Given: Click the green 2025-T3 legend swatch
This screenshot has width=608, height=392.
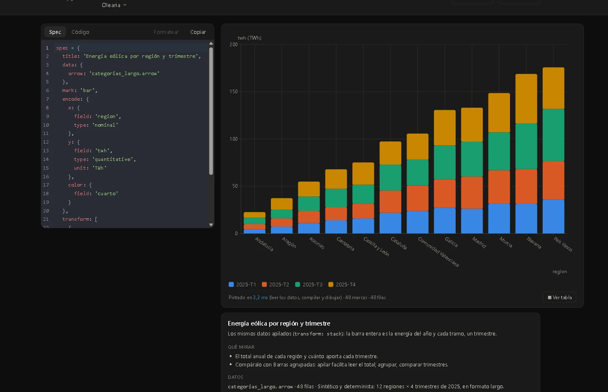Looking at the screenshot, I should (x=297, y=285).
